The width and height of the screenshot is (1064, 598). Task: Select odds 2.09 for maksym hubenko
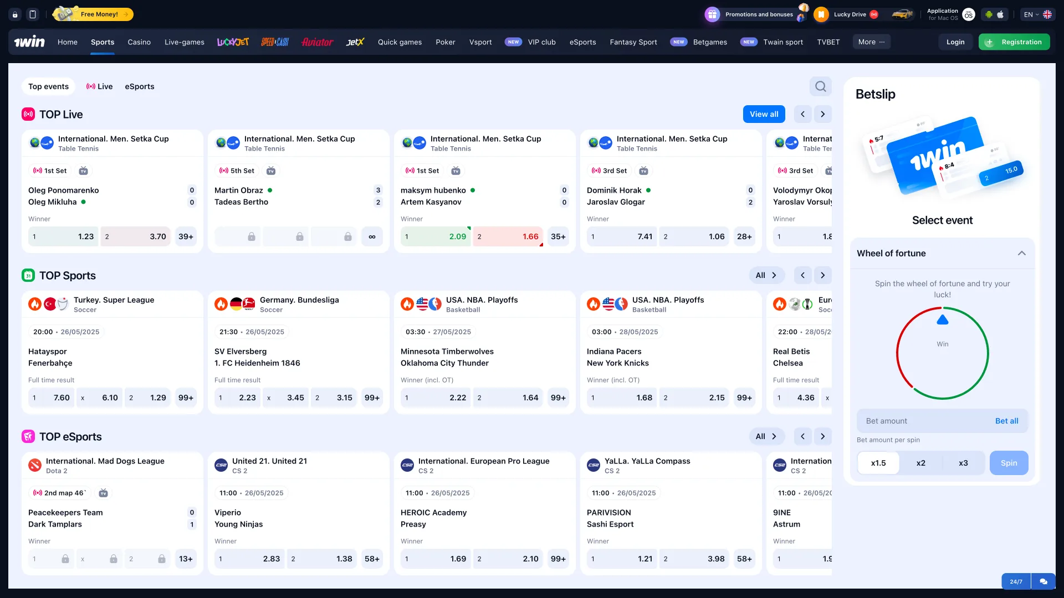tap(436, 236)
